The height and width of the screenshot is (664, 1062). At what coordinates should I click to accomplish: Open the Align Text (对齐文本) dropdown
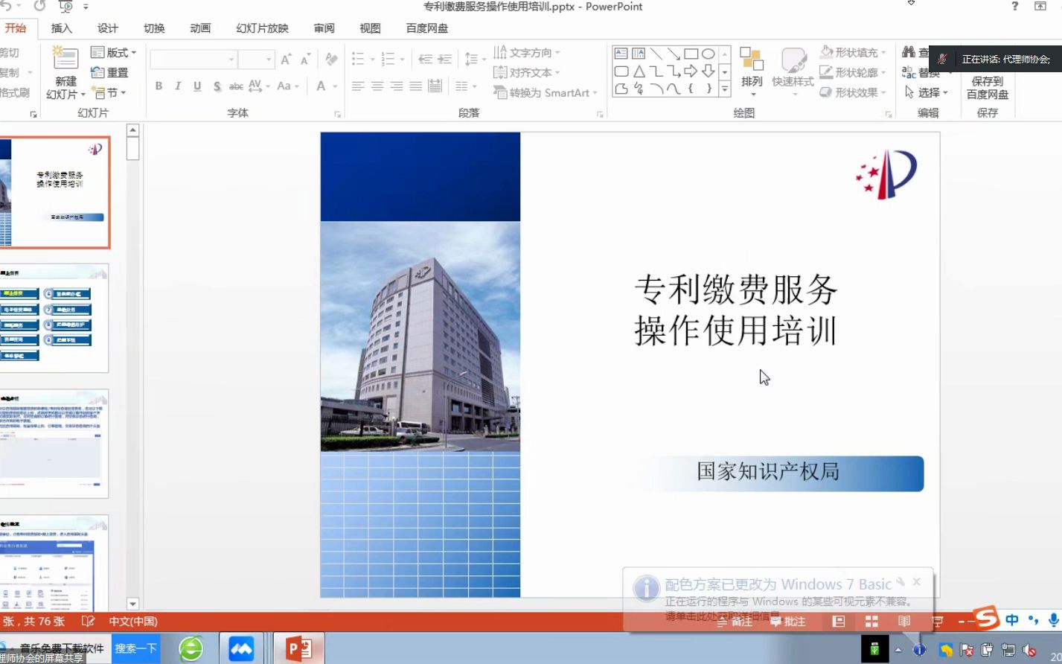pos(526,73)
